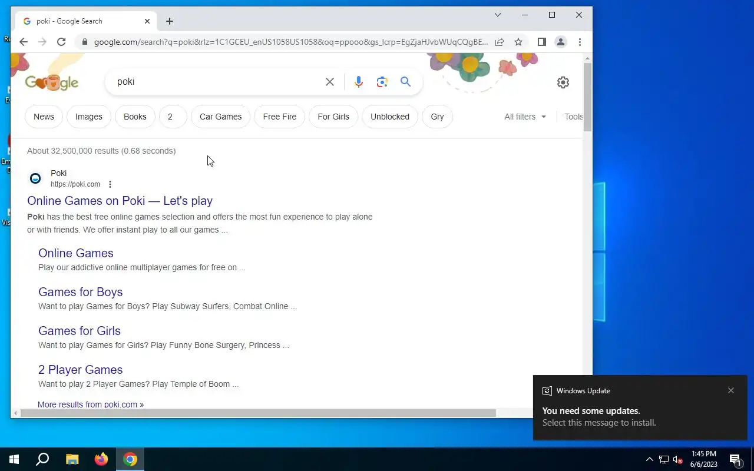The image size is (754, 471).
Task: Apply the '2' search chip
Action: (x=173, y=117)
